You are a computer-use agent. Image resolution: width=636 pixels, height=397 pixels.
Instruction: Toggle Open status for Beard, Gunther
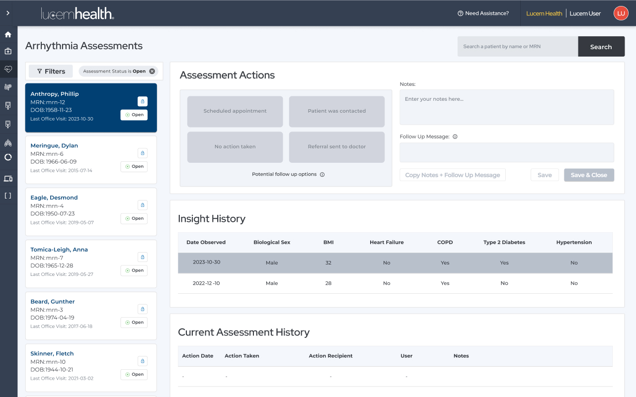coord(134,323)
